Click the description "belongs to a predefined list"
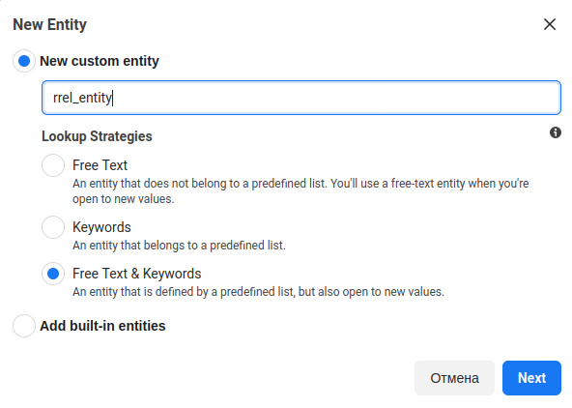The height and width of the screenshot is (408, 572). point(179,246)
